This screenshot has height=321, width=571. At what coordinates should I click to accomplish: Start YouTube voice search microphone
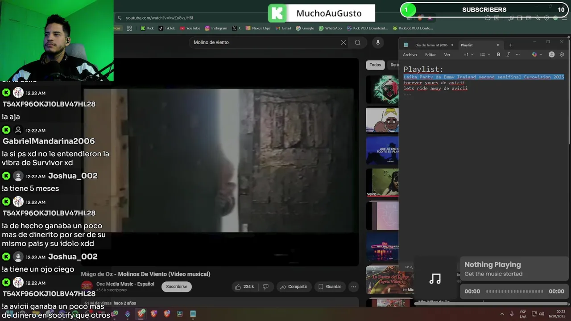(378, 42)
